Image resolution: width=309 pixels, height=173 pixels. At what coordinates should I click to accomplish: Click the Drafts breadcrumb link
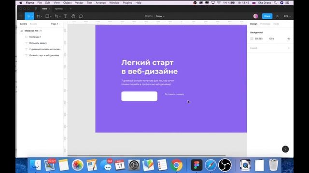coord(149,16)
